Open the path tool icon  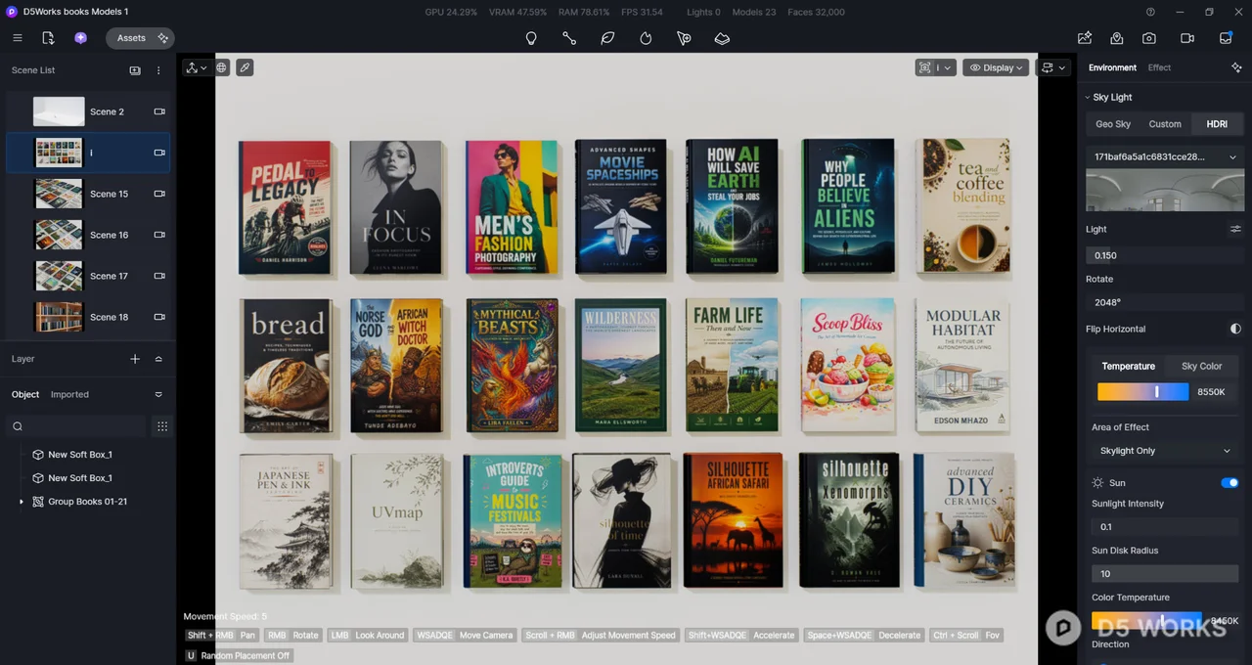click(569, 38)
